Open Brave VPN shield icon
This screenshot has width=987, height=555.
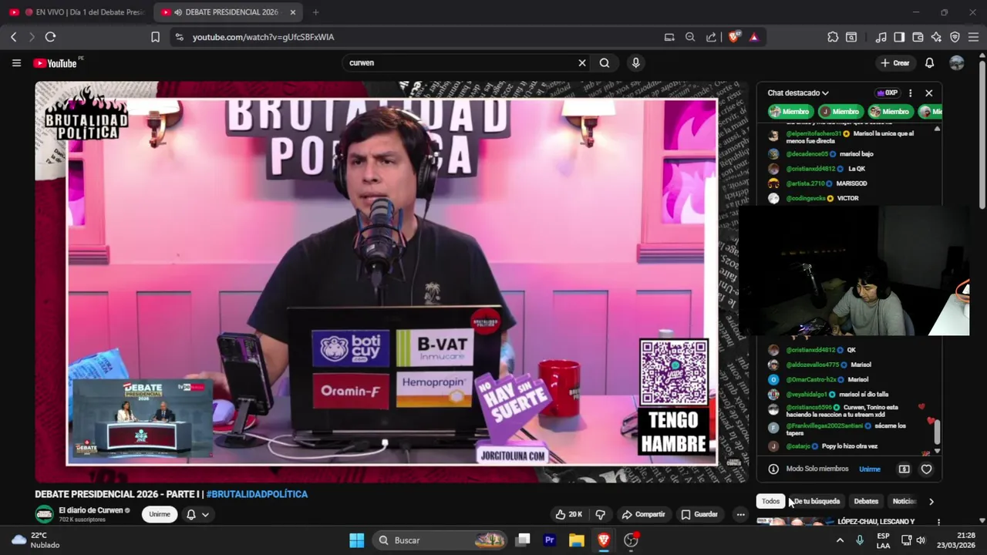[x=955, y=37]
